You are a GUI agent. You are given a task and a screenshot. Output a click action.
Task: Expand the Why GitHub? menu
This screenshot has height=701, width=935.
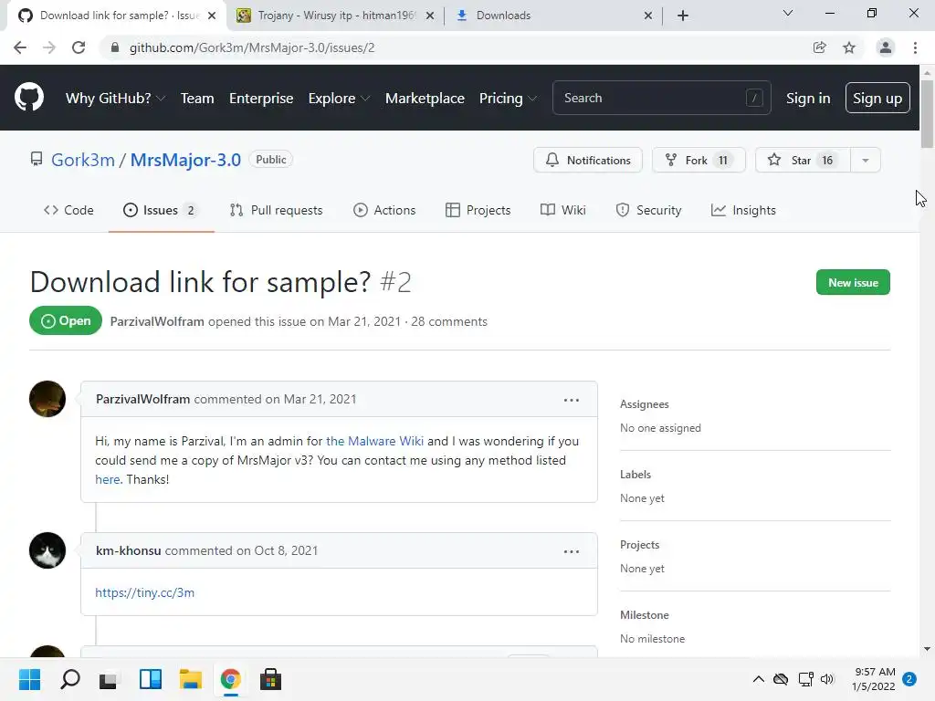pos(115,99)
